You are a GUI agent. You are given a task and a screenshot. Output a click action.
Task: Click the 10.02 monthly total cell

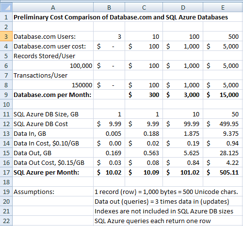click(x=109, y=172)
